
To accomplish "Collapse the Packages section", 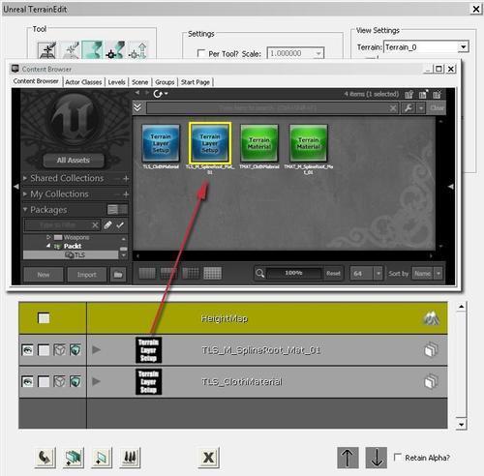I will click(x=25, y=210).
